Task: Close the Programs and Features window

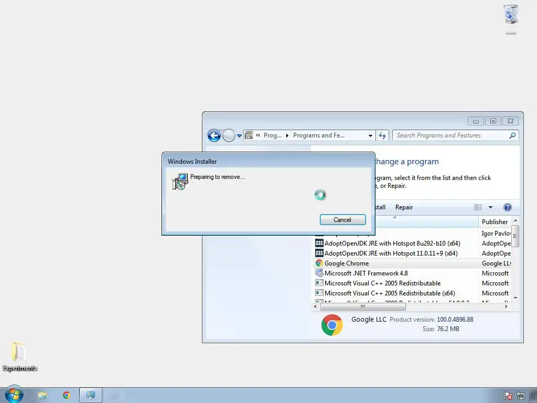Action: 510,121
